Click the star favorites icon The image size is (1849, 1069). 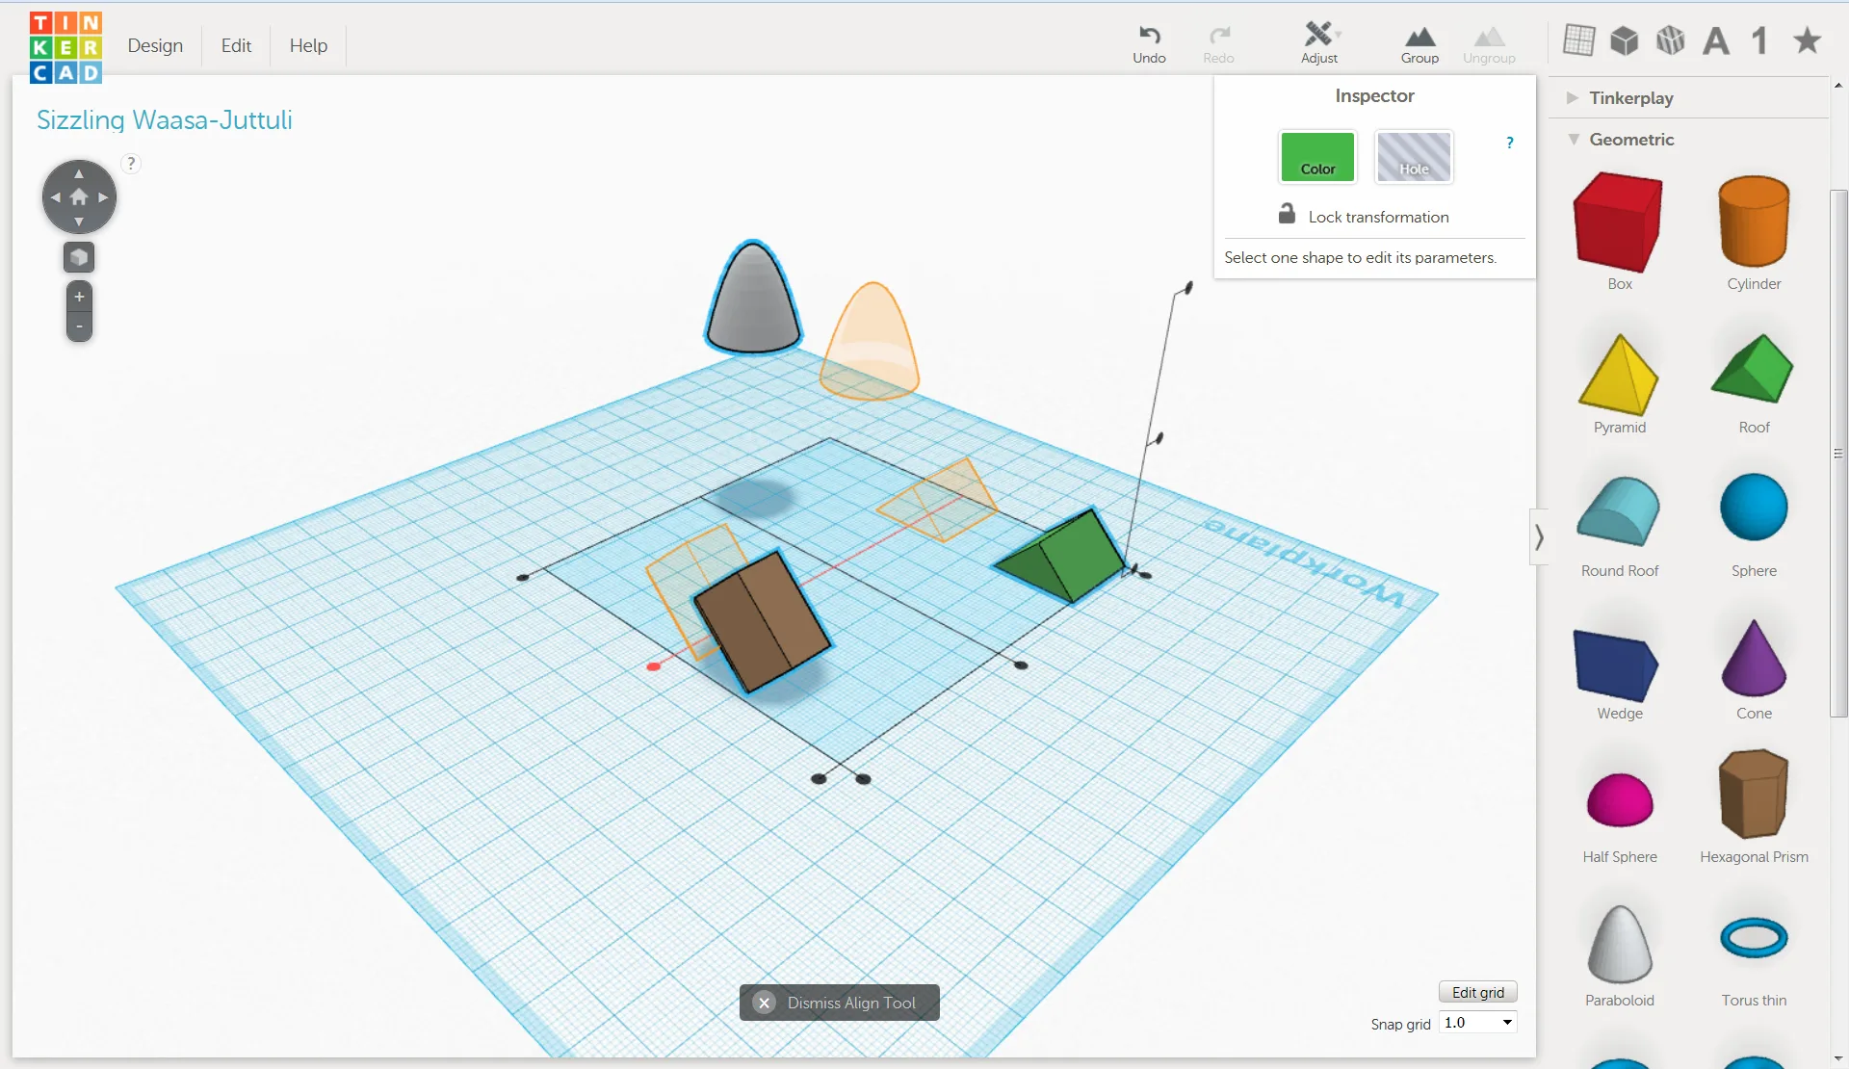(1807, 40)
